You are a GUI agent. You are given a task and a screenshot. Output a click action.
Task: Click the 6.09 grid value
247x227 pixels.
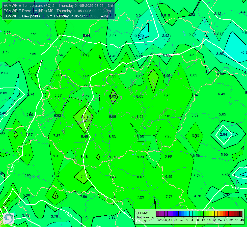point(194,75)
